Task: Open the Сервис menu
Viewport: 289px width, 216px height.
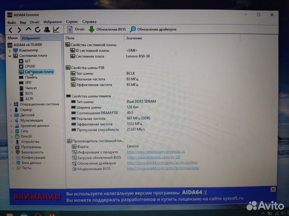Action: [72, 22]
